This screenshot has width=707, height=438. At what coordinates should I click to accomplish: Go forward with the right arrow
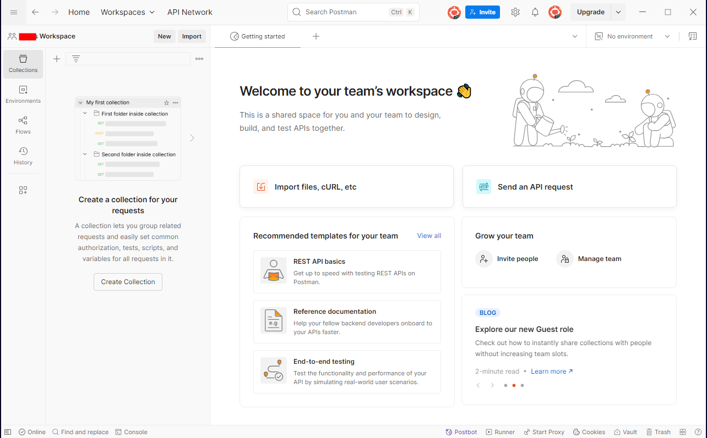tap(55, 12)
